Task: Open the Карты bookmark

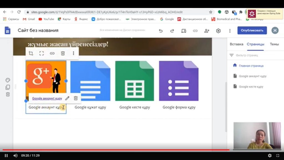Action: click(64, 19)
